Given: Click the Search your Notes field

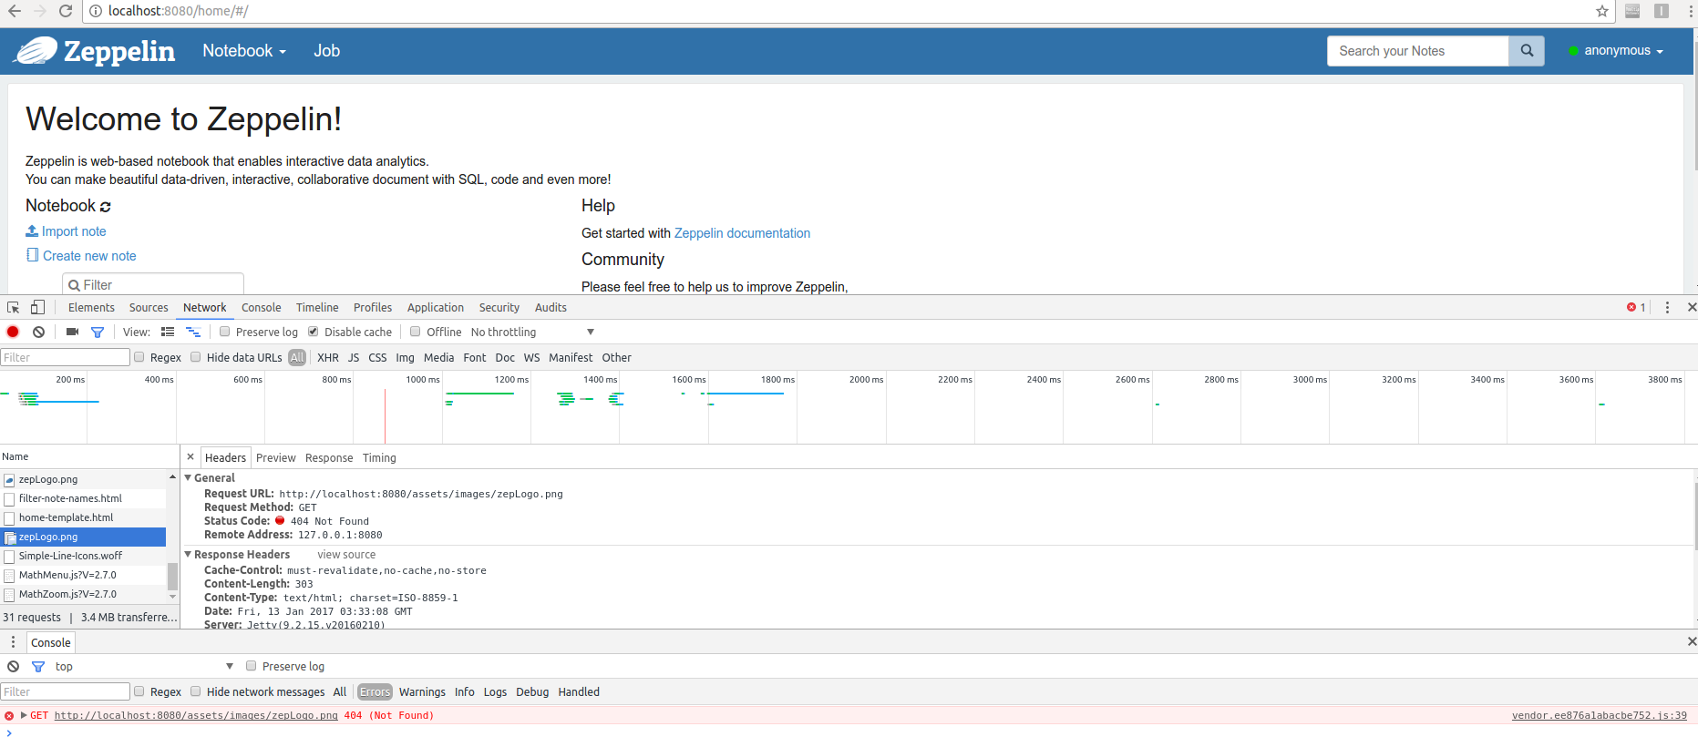Looking at the screenshot, I should click(x=1418, y=51).
